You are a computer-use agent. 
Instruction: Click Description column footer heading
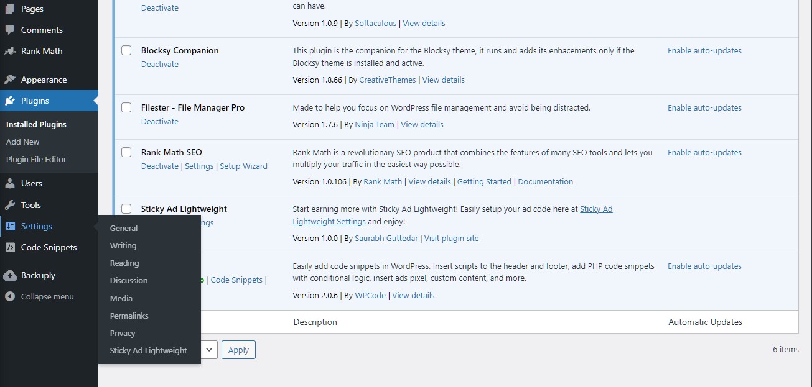click(315, 322)
